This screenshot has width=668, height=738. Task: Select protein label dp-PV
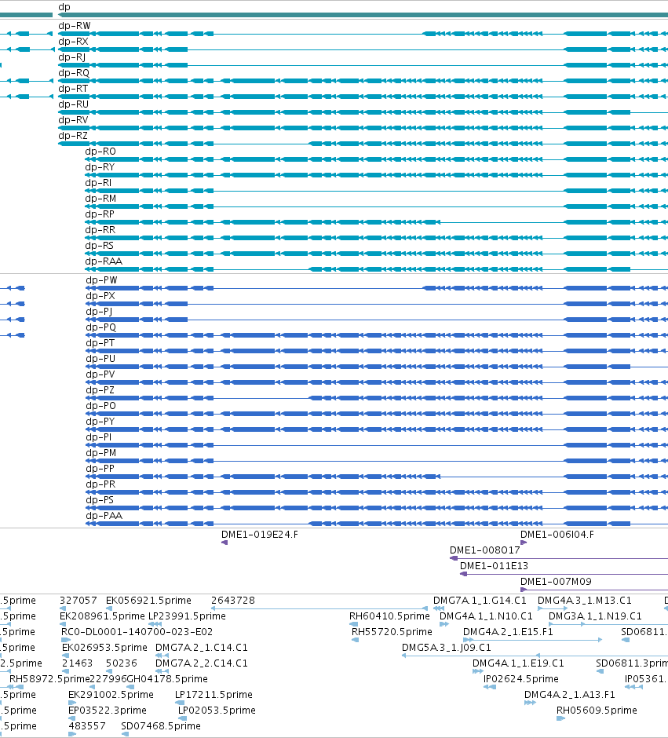click(x=100, y=374)
